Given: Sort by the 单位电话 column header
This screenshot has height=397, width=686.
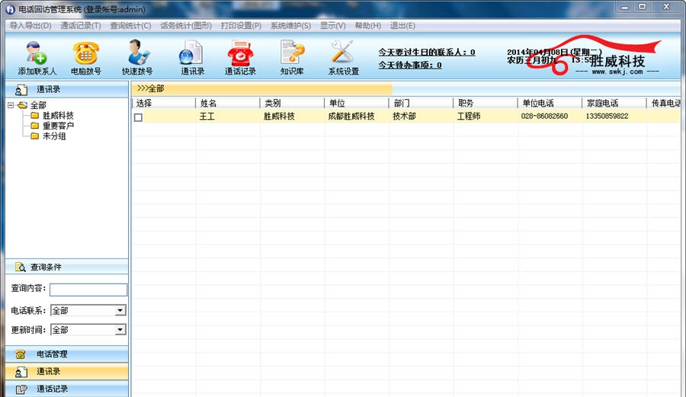Looking at the screenshot, I should point(550,103).
